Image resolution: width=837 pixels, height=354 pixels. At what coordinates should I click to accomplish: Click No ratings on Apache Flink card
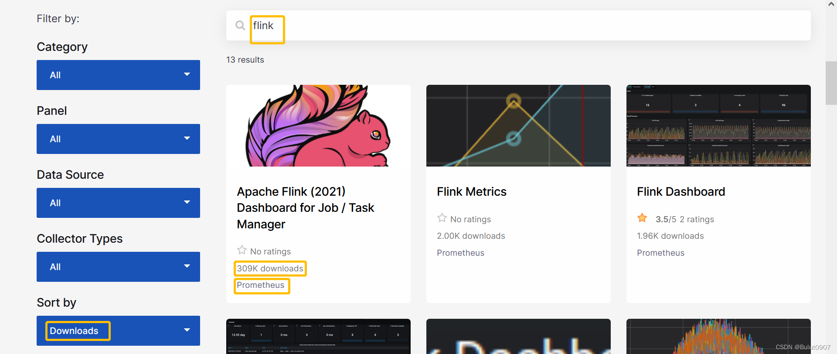point(271,251)
